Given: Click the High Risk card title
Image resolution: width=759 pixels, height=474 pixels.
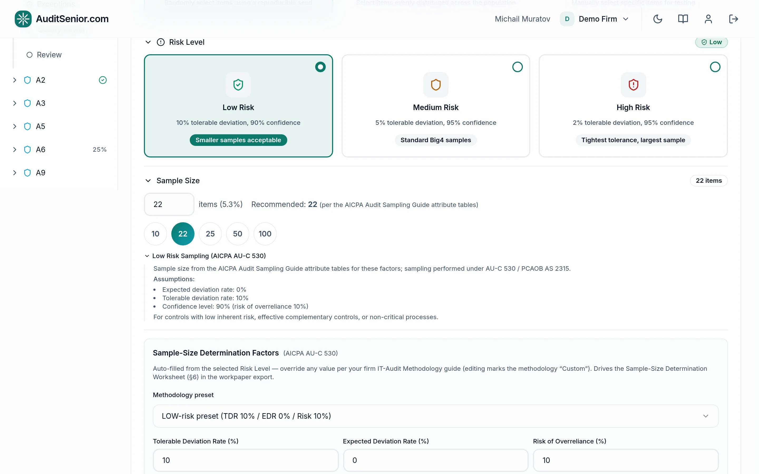Looking at the screenshot, I should point(633,107).
